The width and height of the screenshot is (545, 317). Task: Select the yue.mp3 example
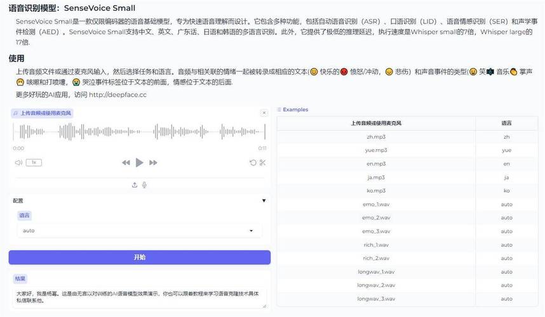[x=376, y=150]
